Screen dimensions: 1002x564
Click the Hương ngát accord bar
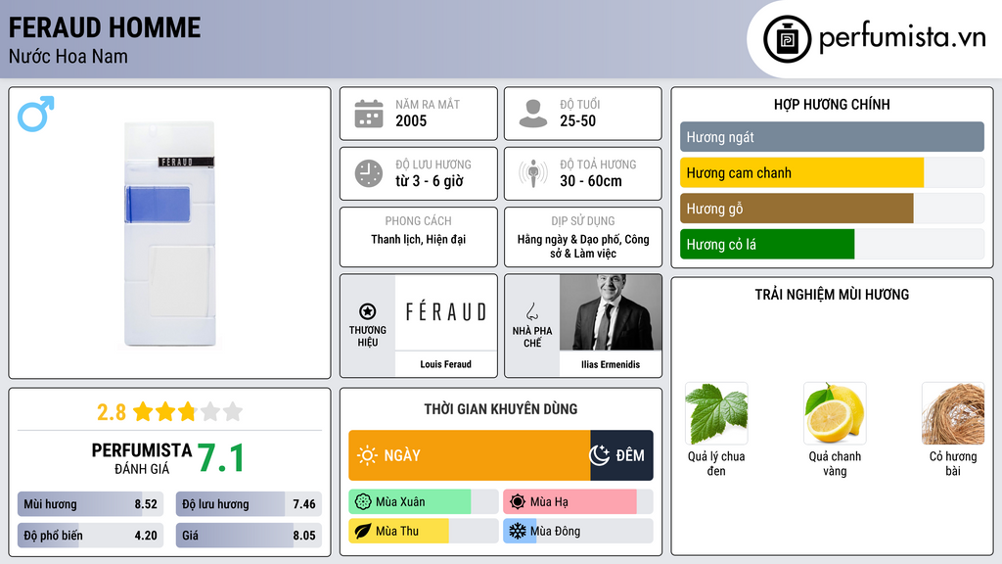(x=832, y=137)
